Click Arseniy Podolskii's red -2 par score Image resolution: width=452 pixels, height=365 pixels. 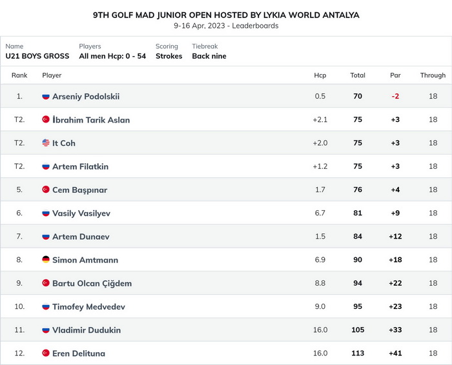point(395,96)
